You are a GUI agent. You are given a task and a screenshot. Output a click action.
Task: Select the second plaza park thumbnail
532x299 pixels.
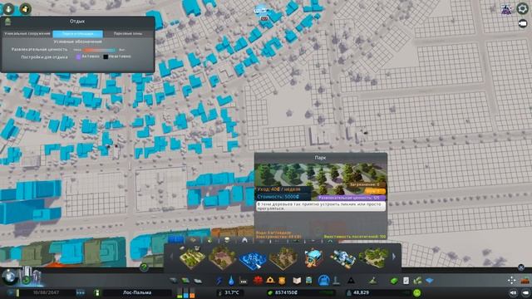coord(222,257)
